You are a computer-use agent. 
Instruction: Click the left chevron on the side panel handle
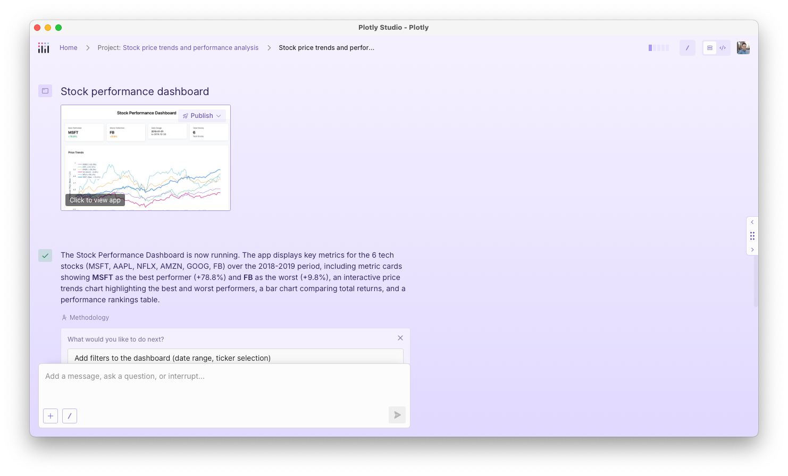[x=752, y=222]
